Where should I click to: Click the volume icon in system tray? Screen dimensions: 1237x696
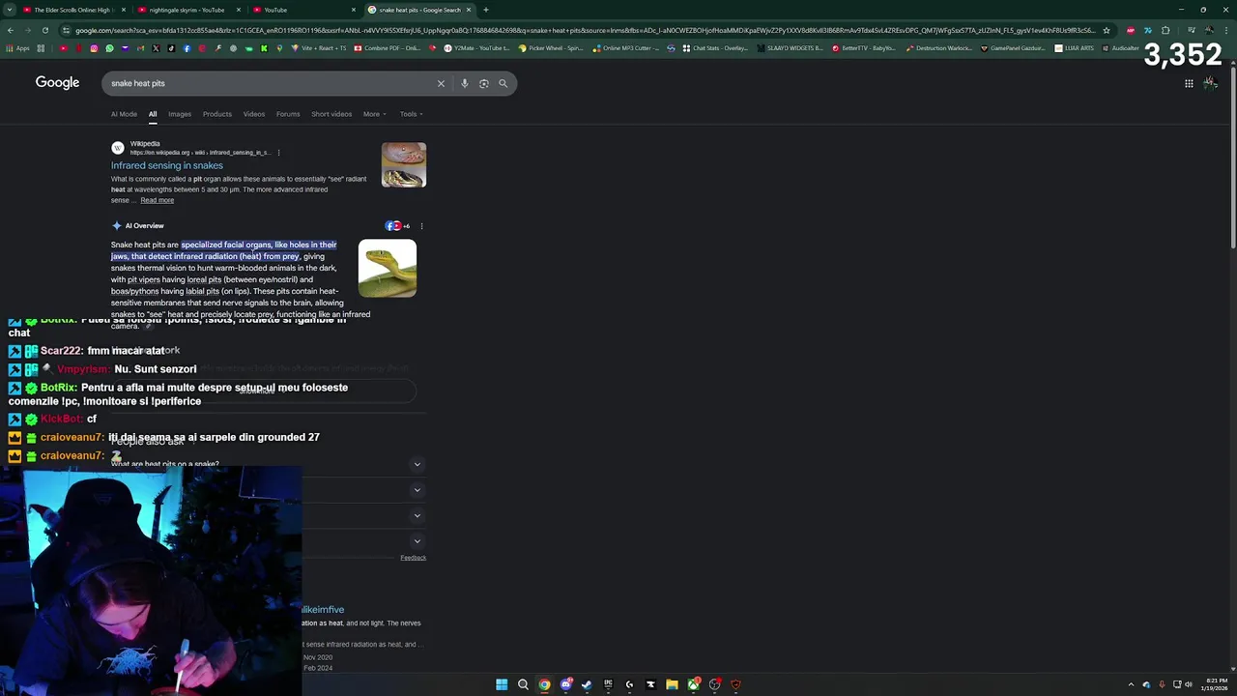(x=1189, y=684)
